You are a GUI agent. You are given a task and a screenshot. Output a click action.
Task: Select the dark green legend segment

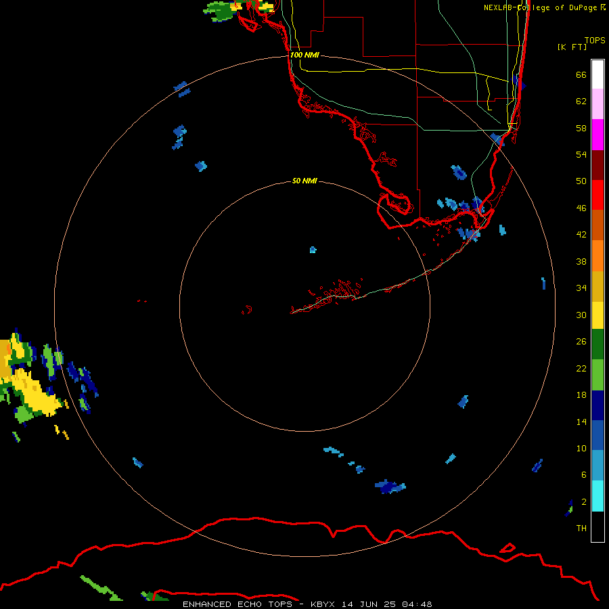click(x=597, y=344)
